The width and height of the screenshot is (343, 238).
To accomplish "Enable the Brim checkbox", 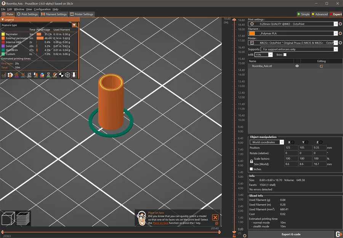I will point(285,54).
